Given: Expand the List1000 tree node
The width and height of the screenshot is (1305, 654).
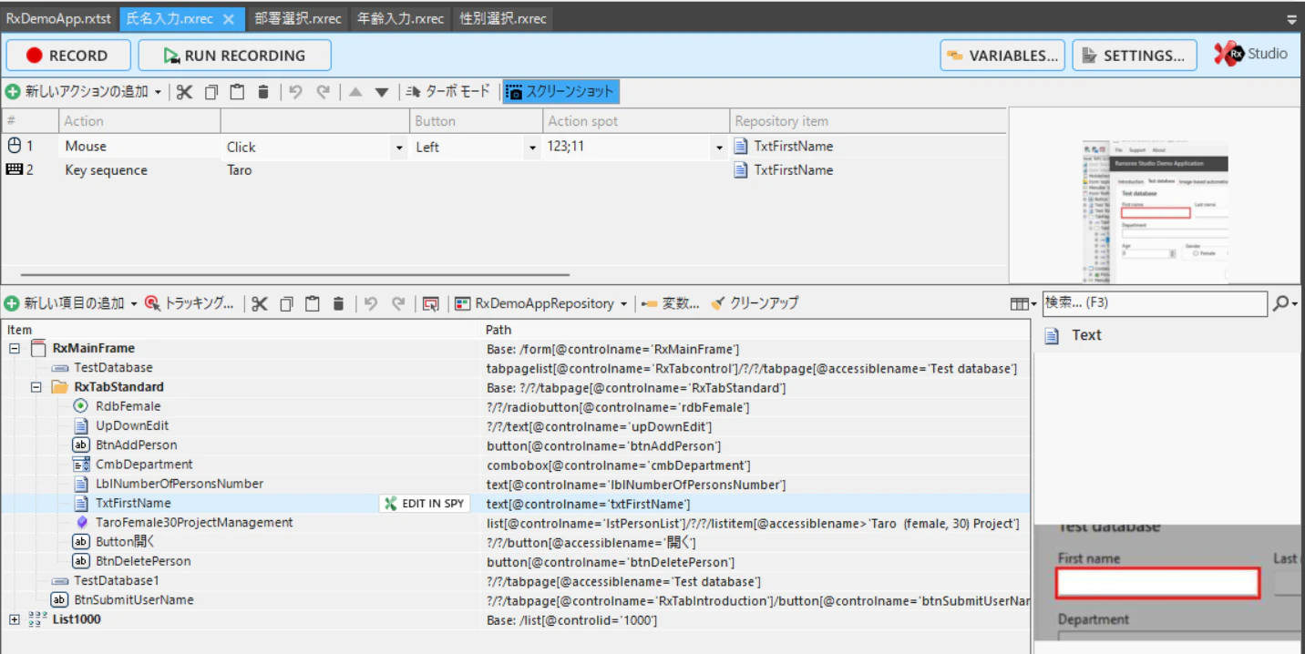Looking at the screenshot, I should click(15, 619).
